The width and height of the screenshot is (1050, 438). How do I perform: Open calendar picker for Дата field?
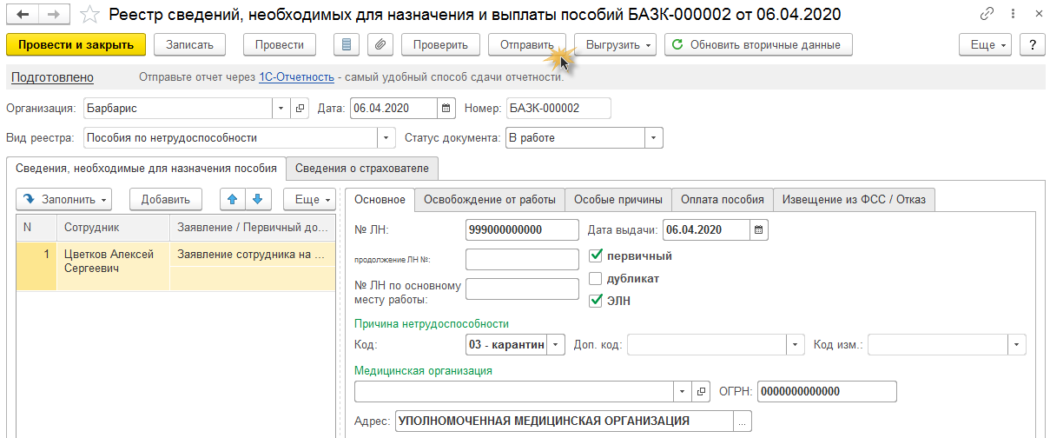(446, 109)
